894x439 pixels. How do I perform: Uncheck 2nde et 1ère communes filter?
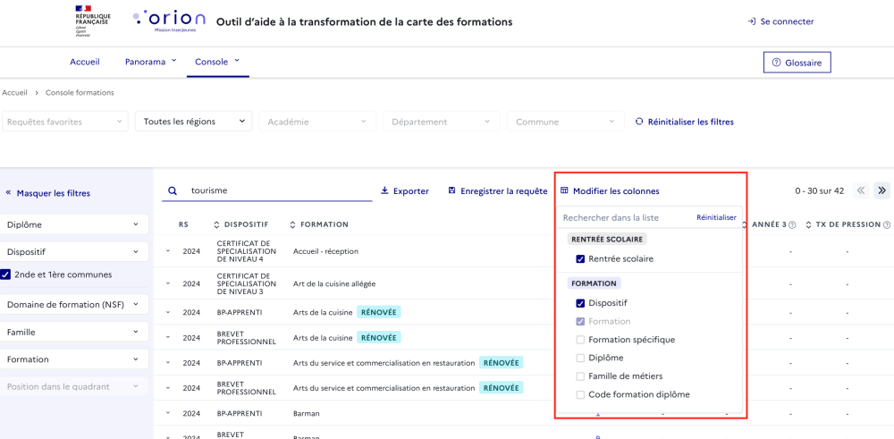click(x=5, y=274)
